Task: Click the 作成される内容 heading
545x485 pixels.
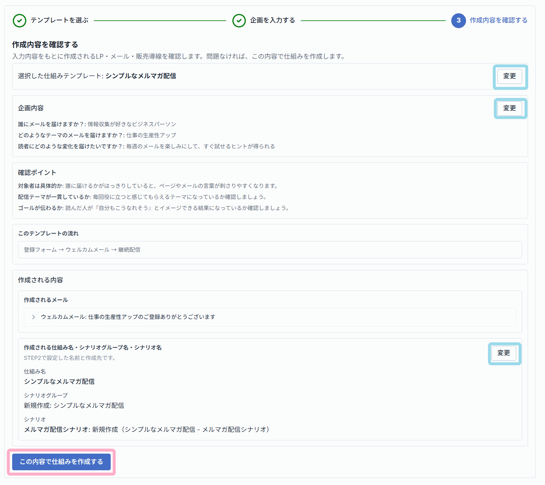Action: click(x=41, y=280)
